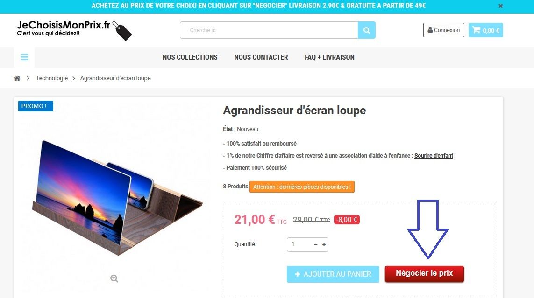The image size is (534, 298).
Task: Click AJOUTER AU PANIER button
Action: coord(333,274)
